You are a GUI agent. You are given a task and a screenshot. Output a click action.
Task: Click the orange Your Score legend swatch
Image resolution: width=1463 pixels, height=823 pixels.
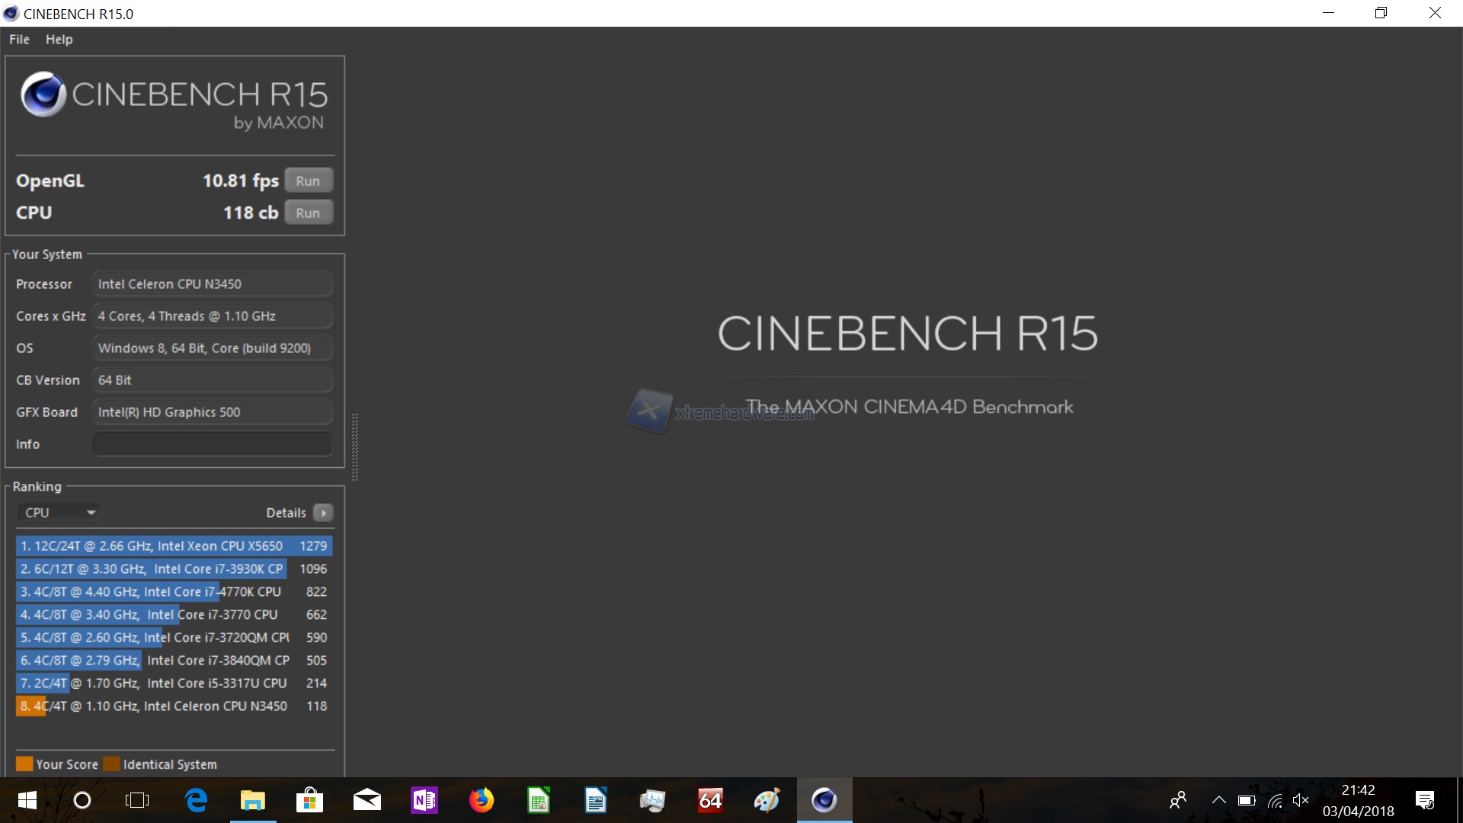point(25,763)
